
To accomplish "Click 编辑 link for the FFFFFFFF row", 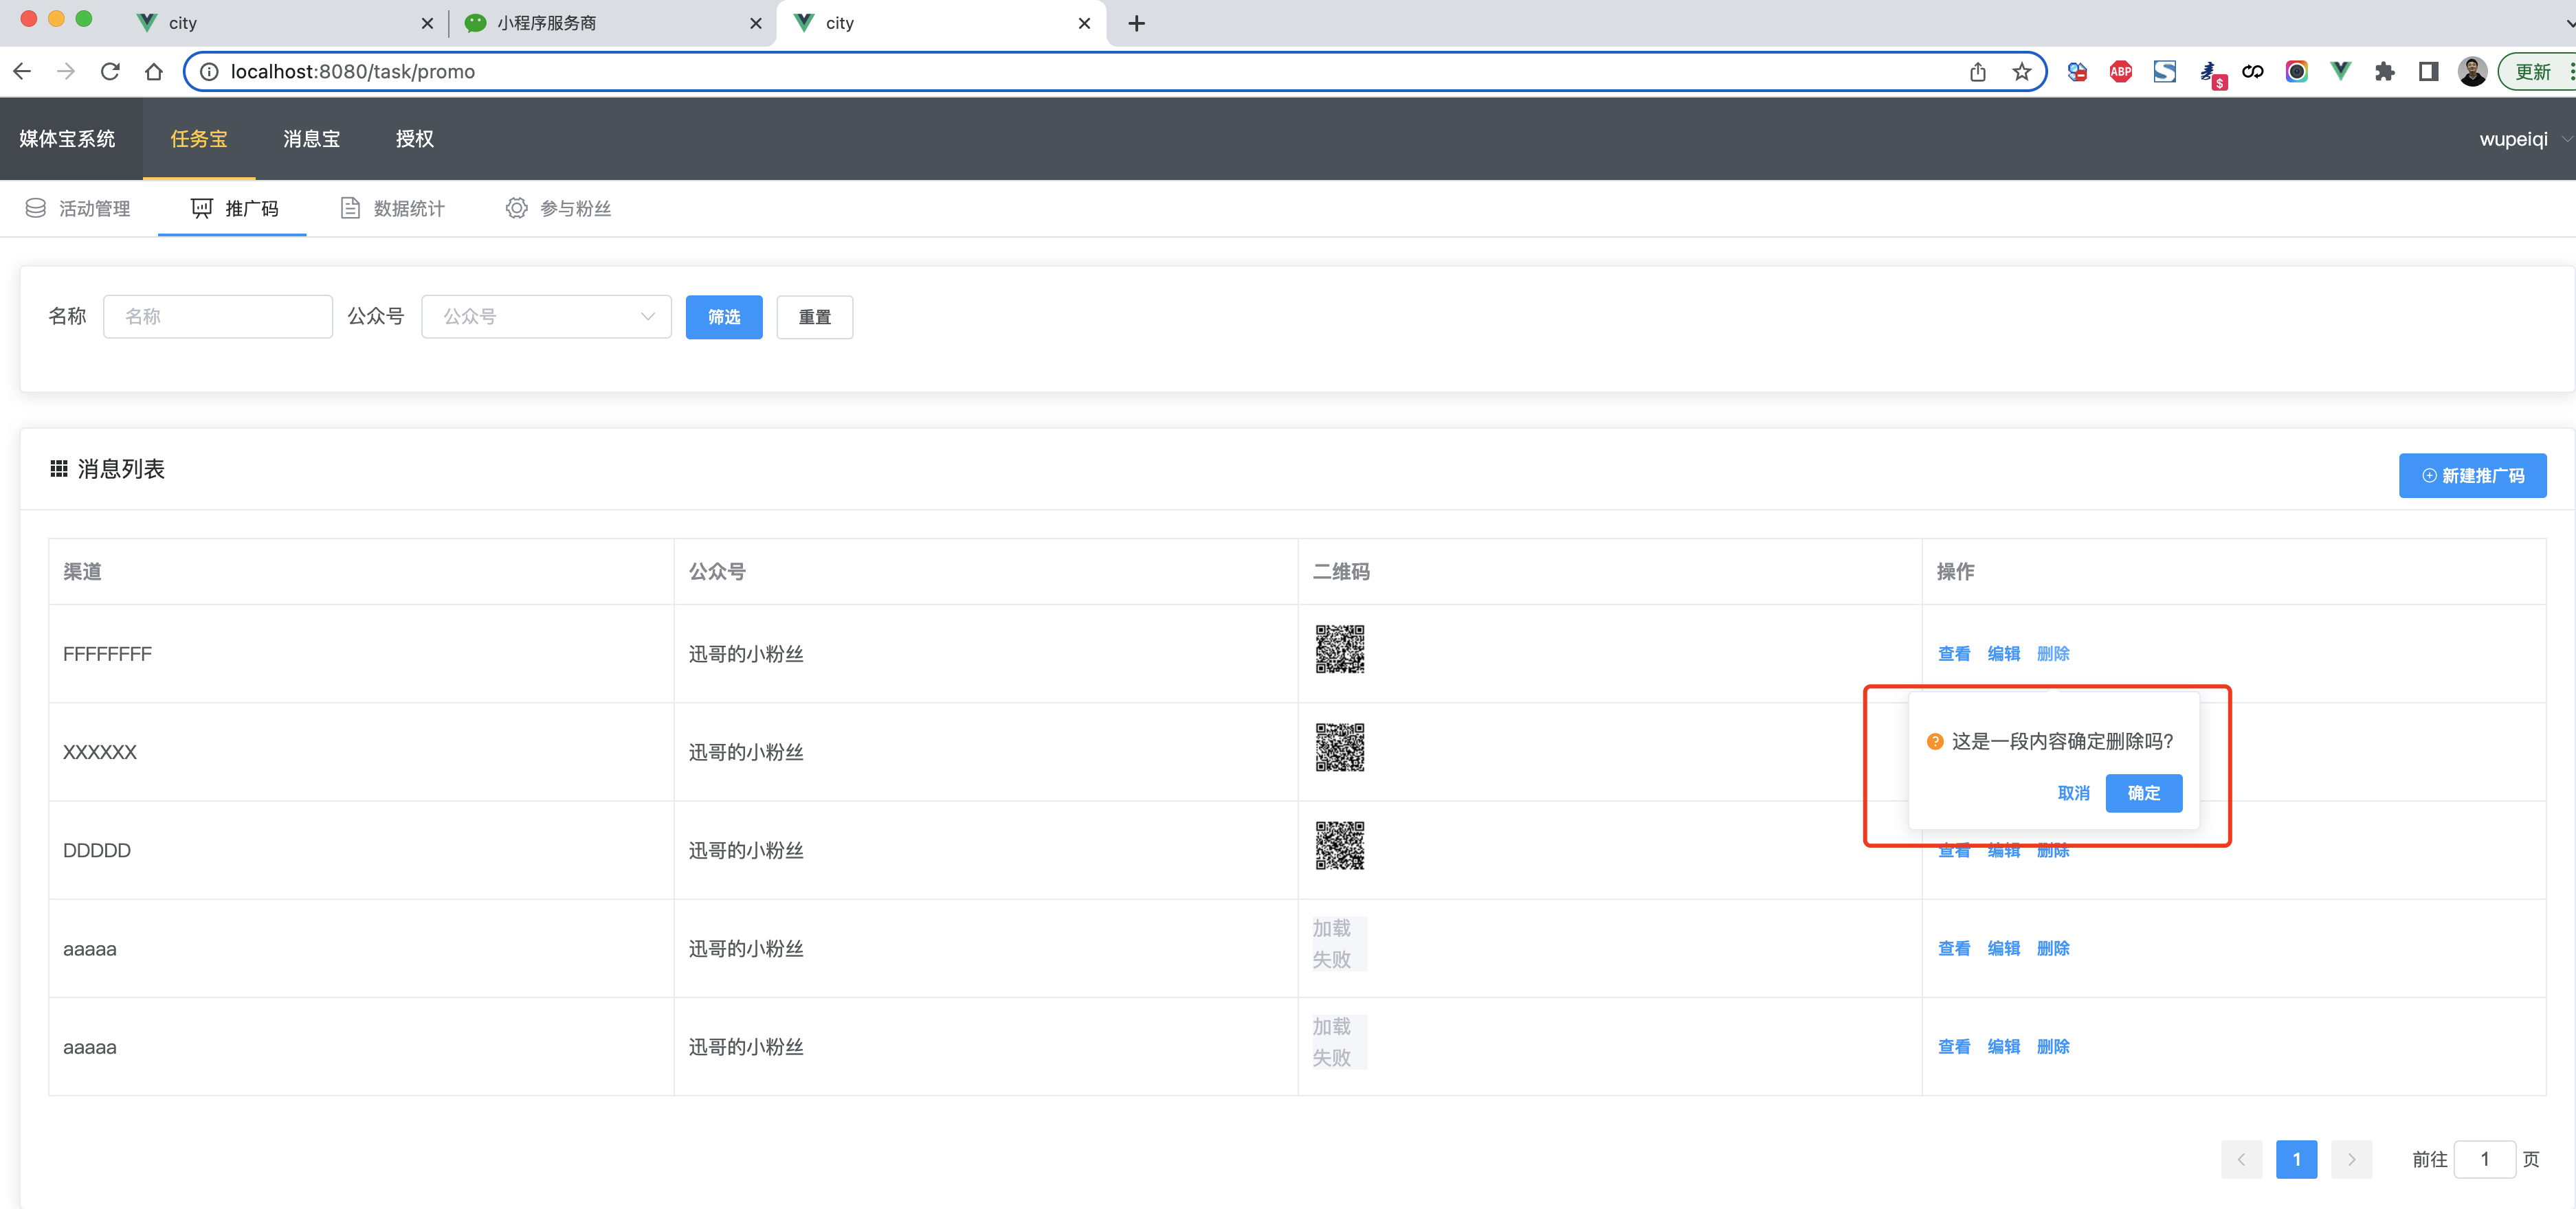I will [x=2003, y=653].
